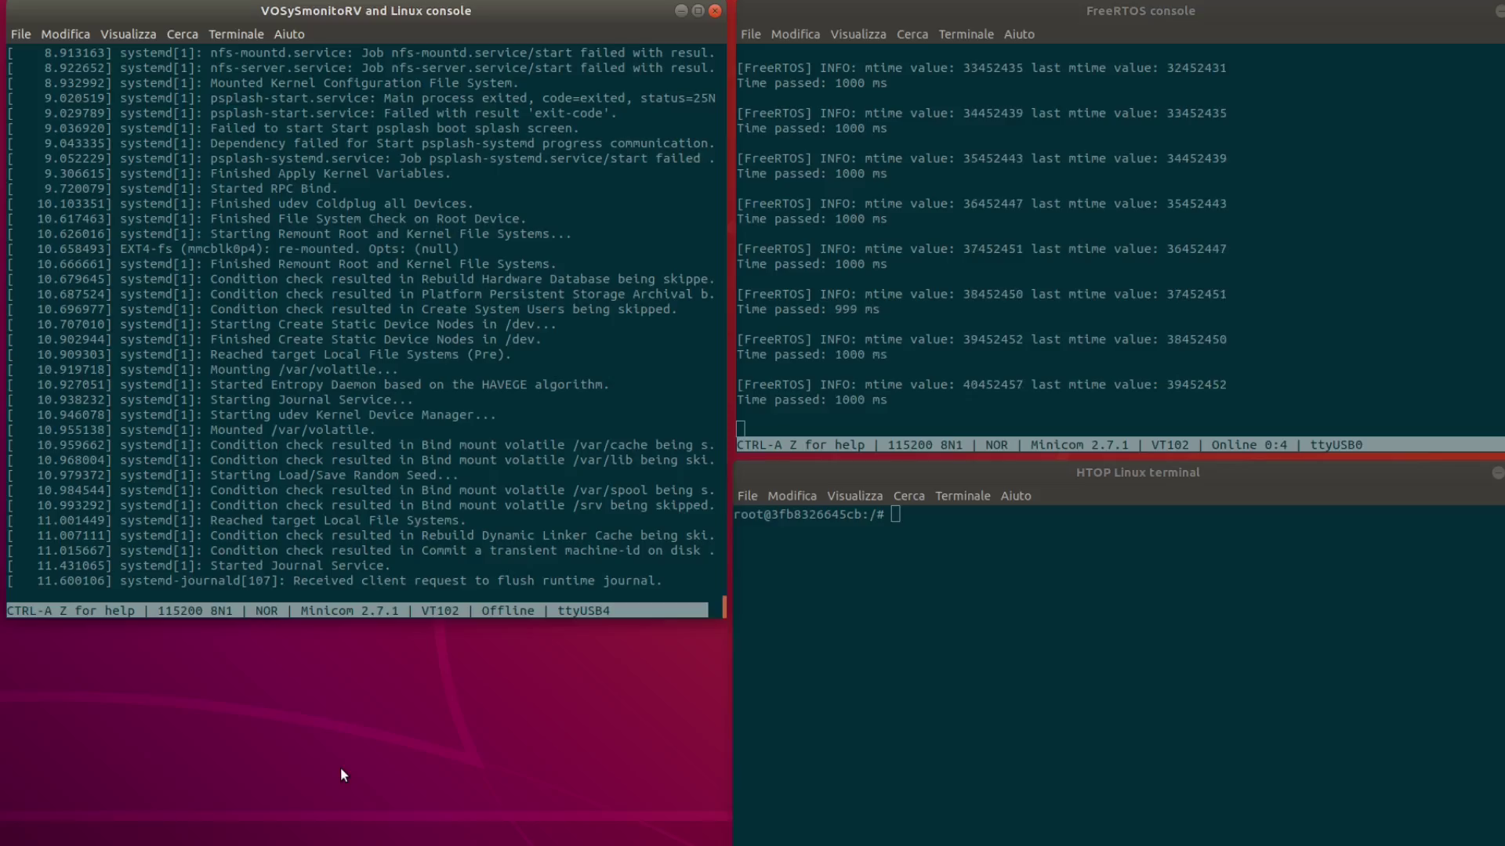The width and height of the screenshot is (1505, 846).
Task: Open Visualizza menu in HTOP Linux terminal
Action: (x=854, y=496)
